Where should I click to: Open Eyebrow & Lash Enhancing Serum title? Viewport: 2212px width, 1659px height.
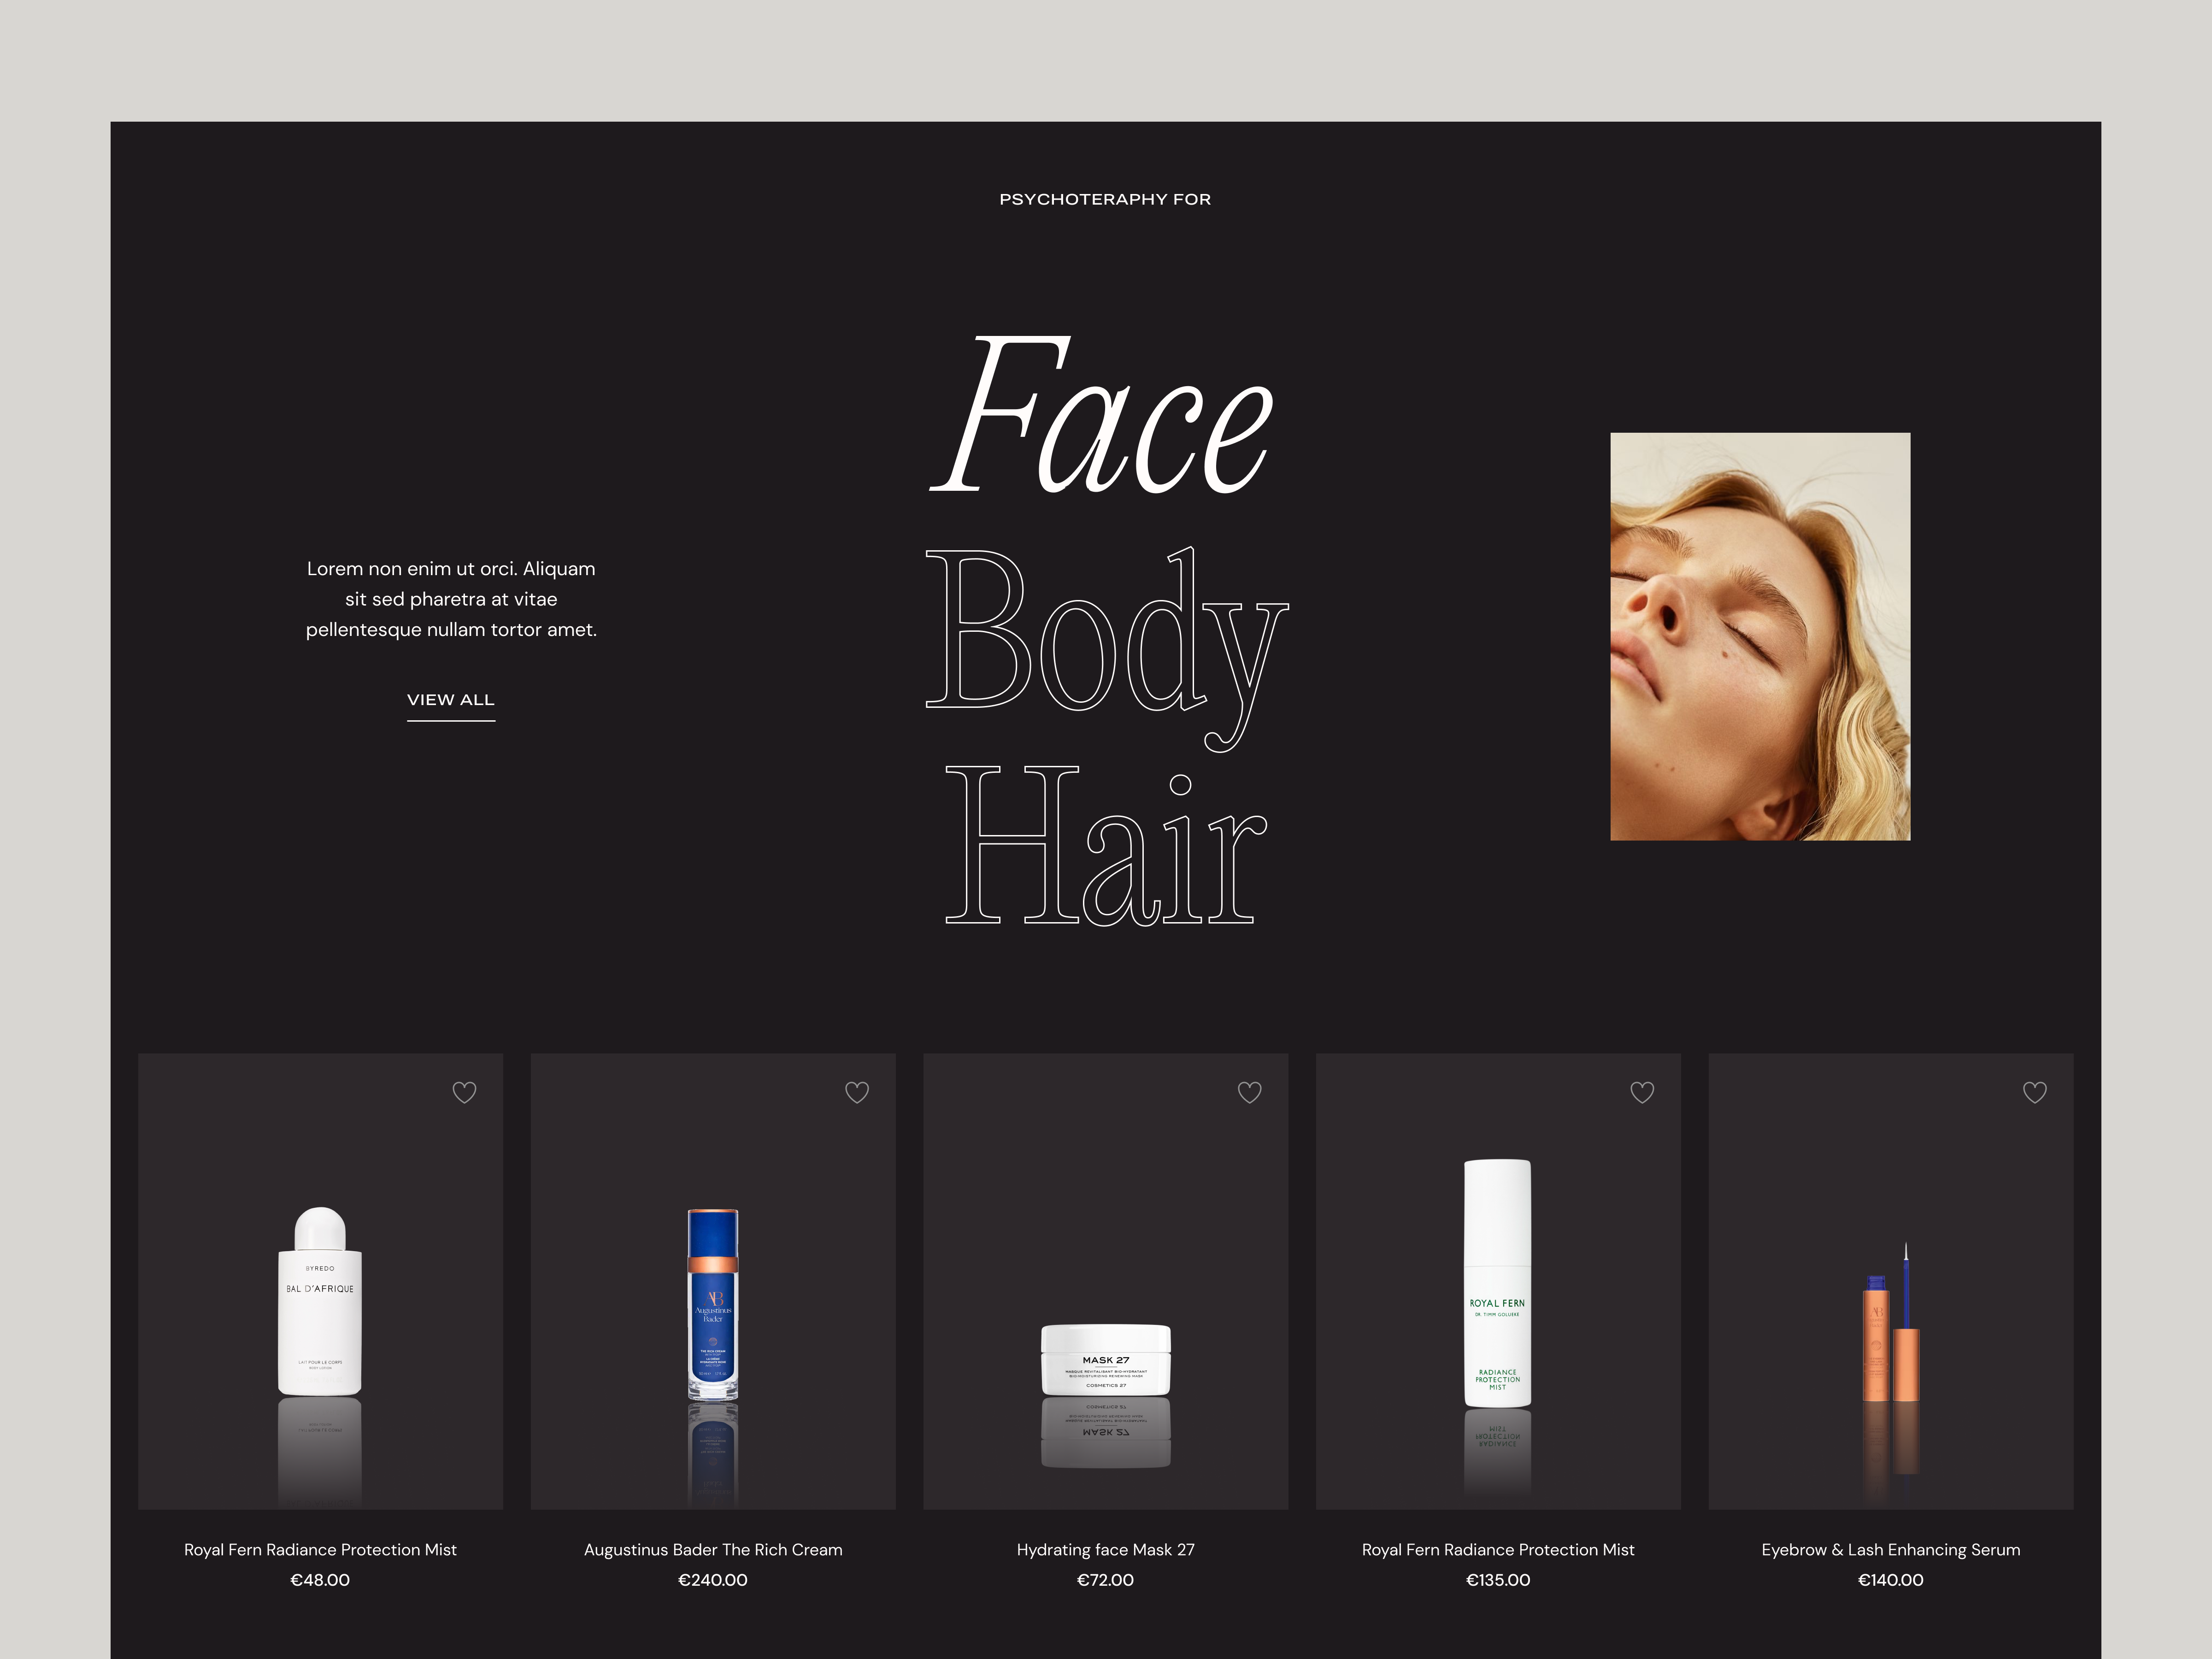click(x=1890, y=1549)
